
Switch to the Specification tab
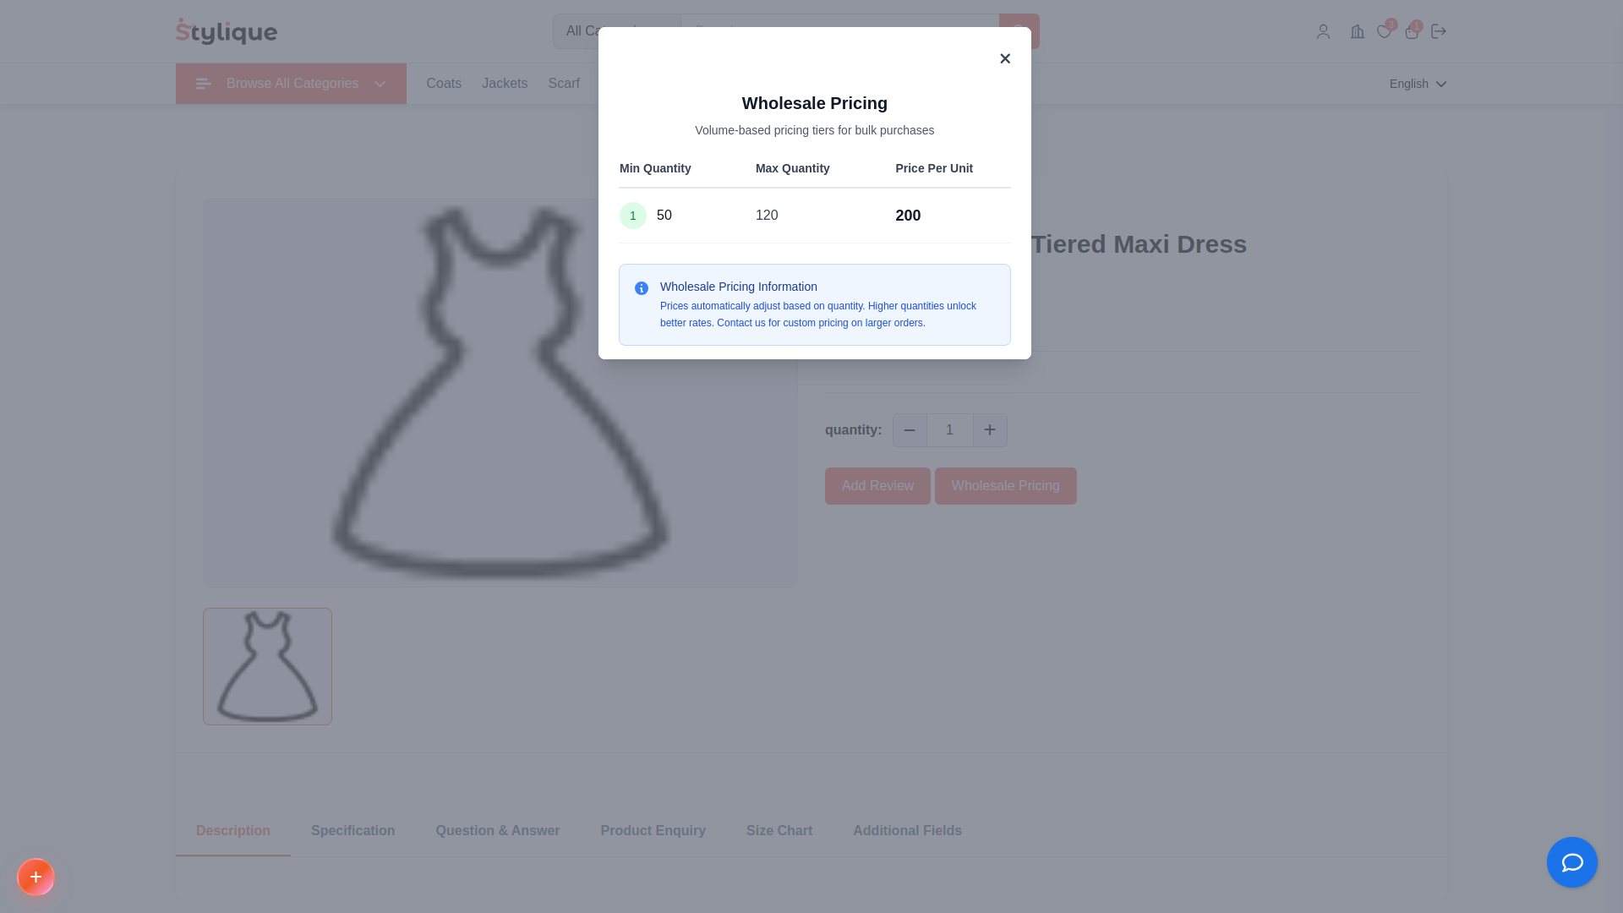pos(353,831)
